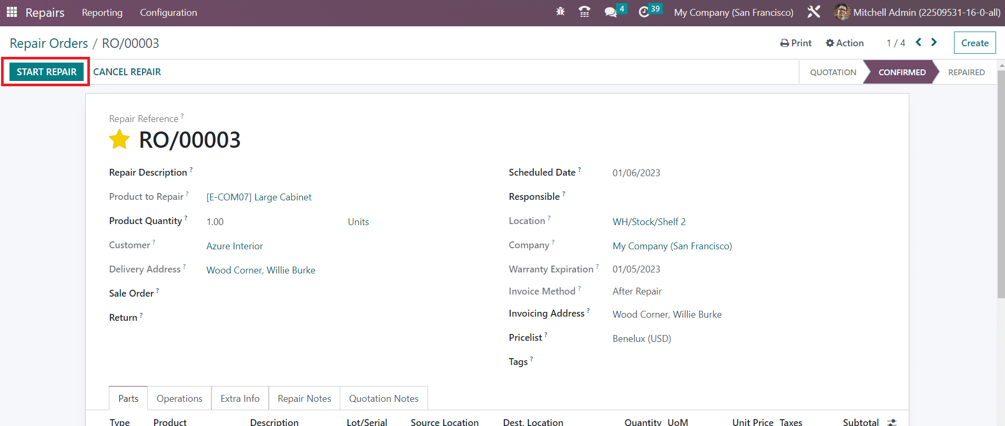
Task: Click the Tags empty field
Action: 749,362
